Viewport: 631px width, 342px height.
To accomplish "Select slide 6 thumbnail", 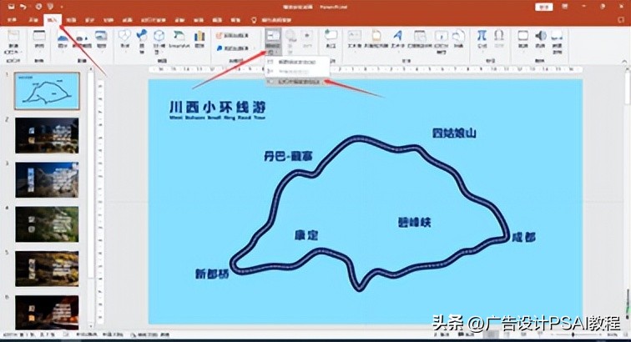I will [x=47, y=313].
